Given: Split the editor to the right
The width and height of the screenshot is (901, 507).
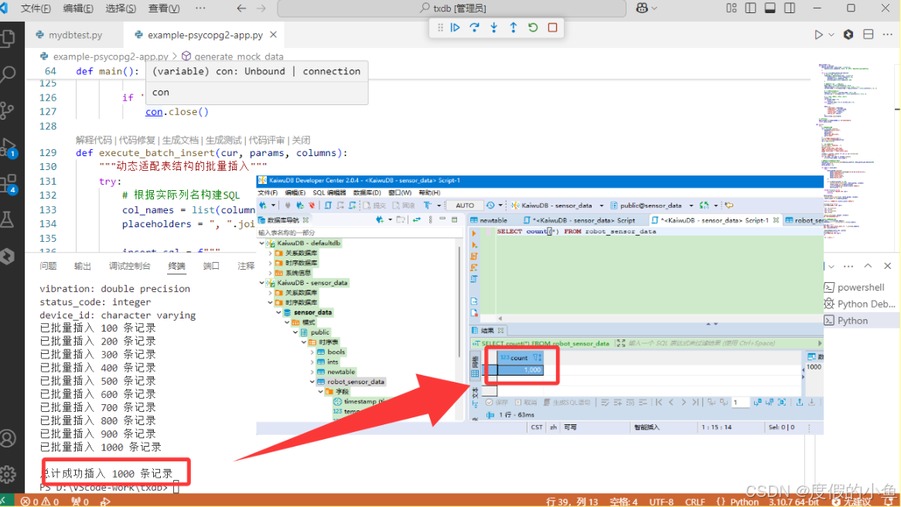Looking at the screenshot, I should [868, 35].
